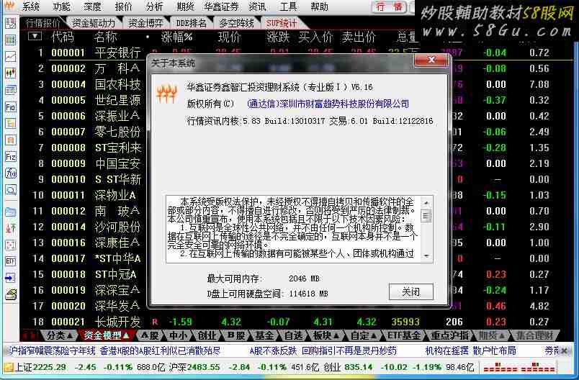Click the bottom yellow stacked-sheets sidebar icon
This screenshot has height=380, width=579.
(11, 294)
